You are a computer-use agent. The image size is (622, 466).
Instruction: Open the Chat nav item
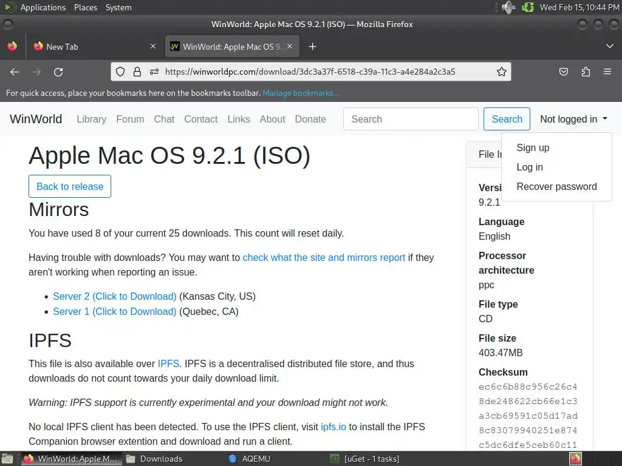point(164,120)
